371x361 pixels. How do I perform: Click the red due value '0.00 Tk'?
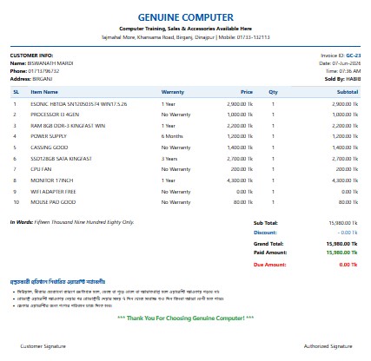point(348,265)
